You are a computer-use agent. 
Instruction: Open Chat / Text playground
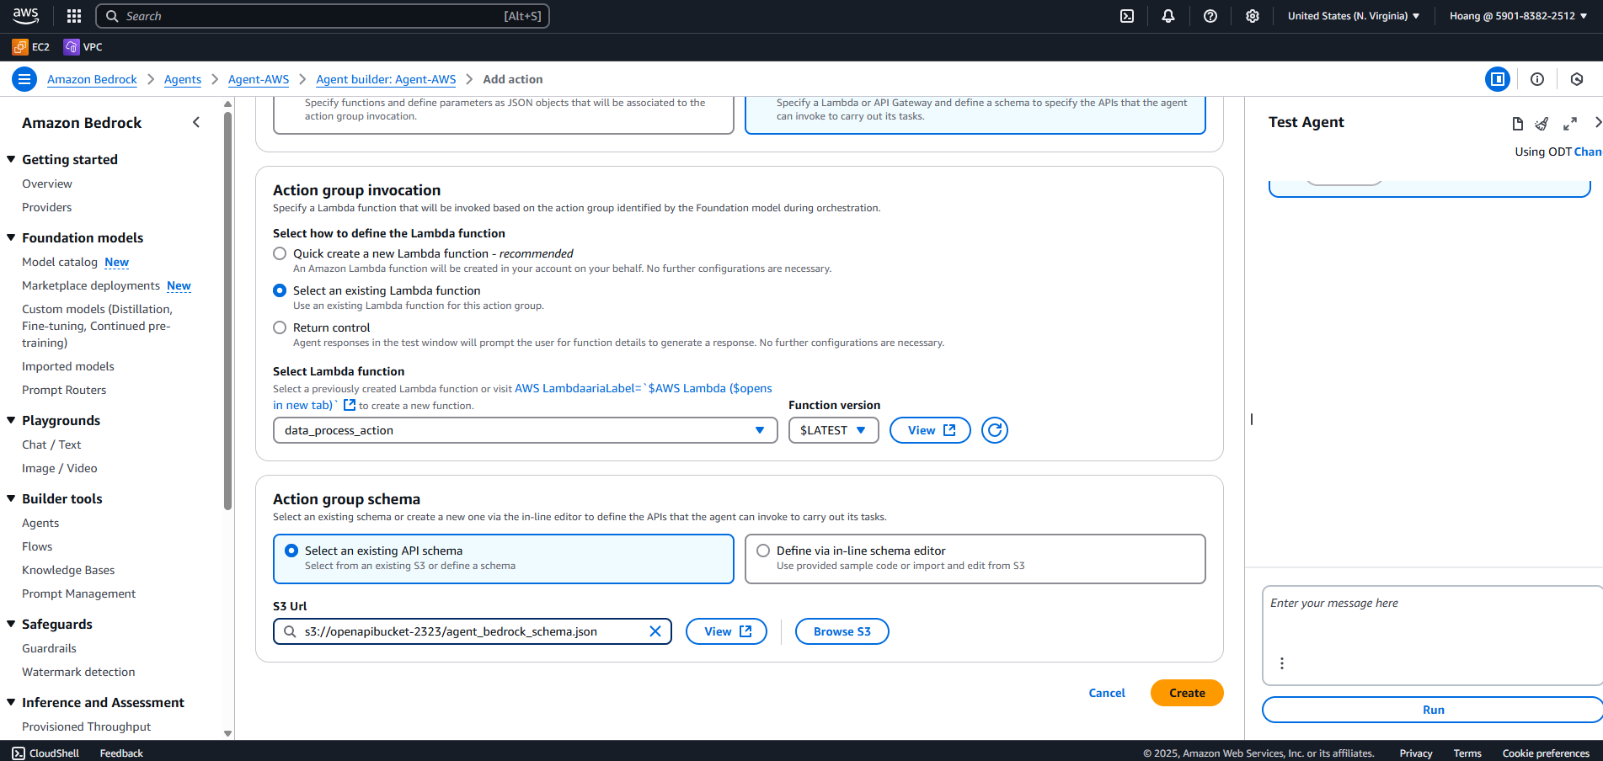pyautogui.click(x=51, y=444)
